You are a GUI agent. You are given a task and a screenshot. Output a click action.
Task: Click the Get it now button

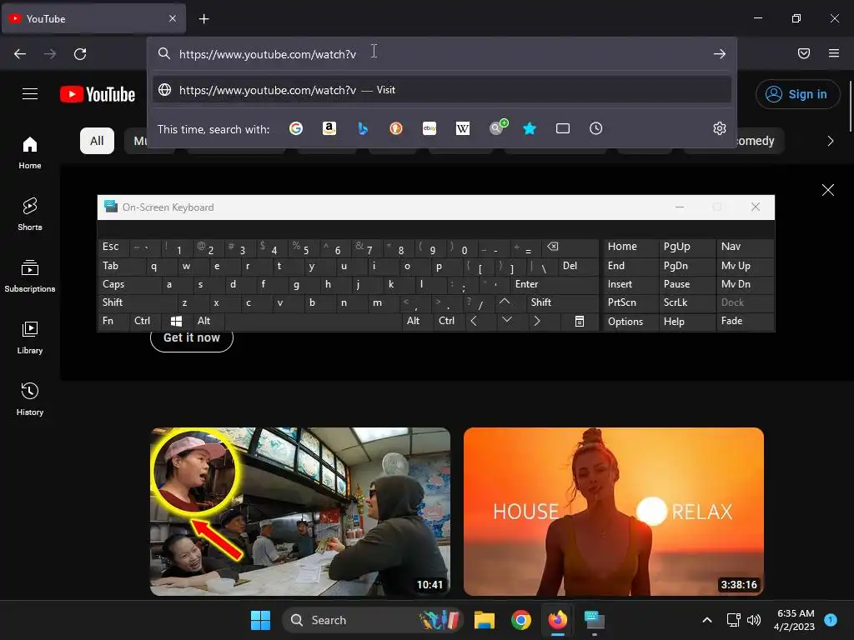(192, 338)
